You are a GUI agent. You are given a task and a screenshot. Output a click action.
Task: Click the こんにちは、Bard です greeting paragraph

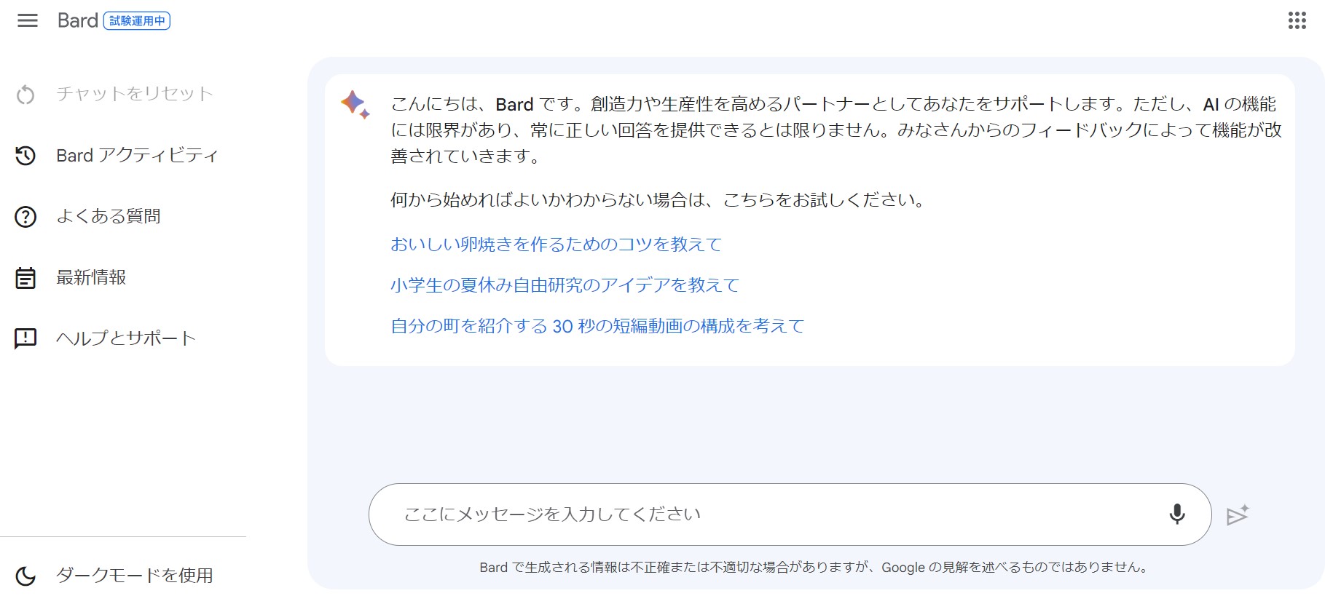tap(836, 130)
